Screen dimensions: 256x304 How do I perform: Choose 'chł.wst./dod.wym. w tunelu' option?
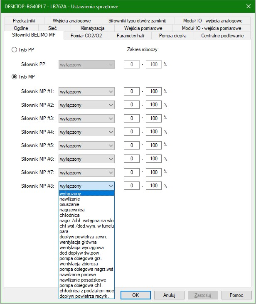[86, 226]
